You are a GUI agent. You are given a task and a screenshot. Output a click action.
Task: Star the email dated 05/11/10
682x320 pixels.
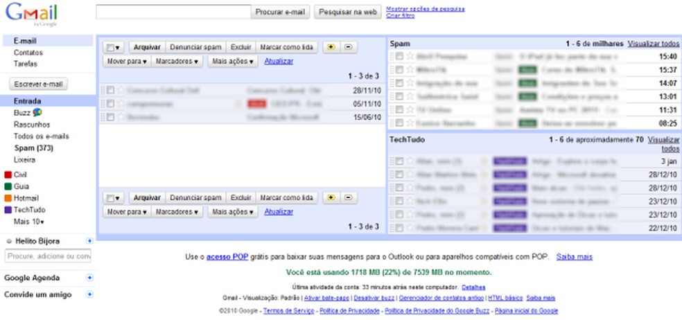[x=121, y=103]
